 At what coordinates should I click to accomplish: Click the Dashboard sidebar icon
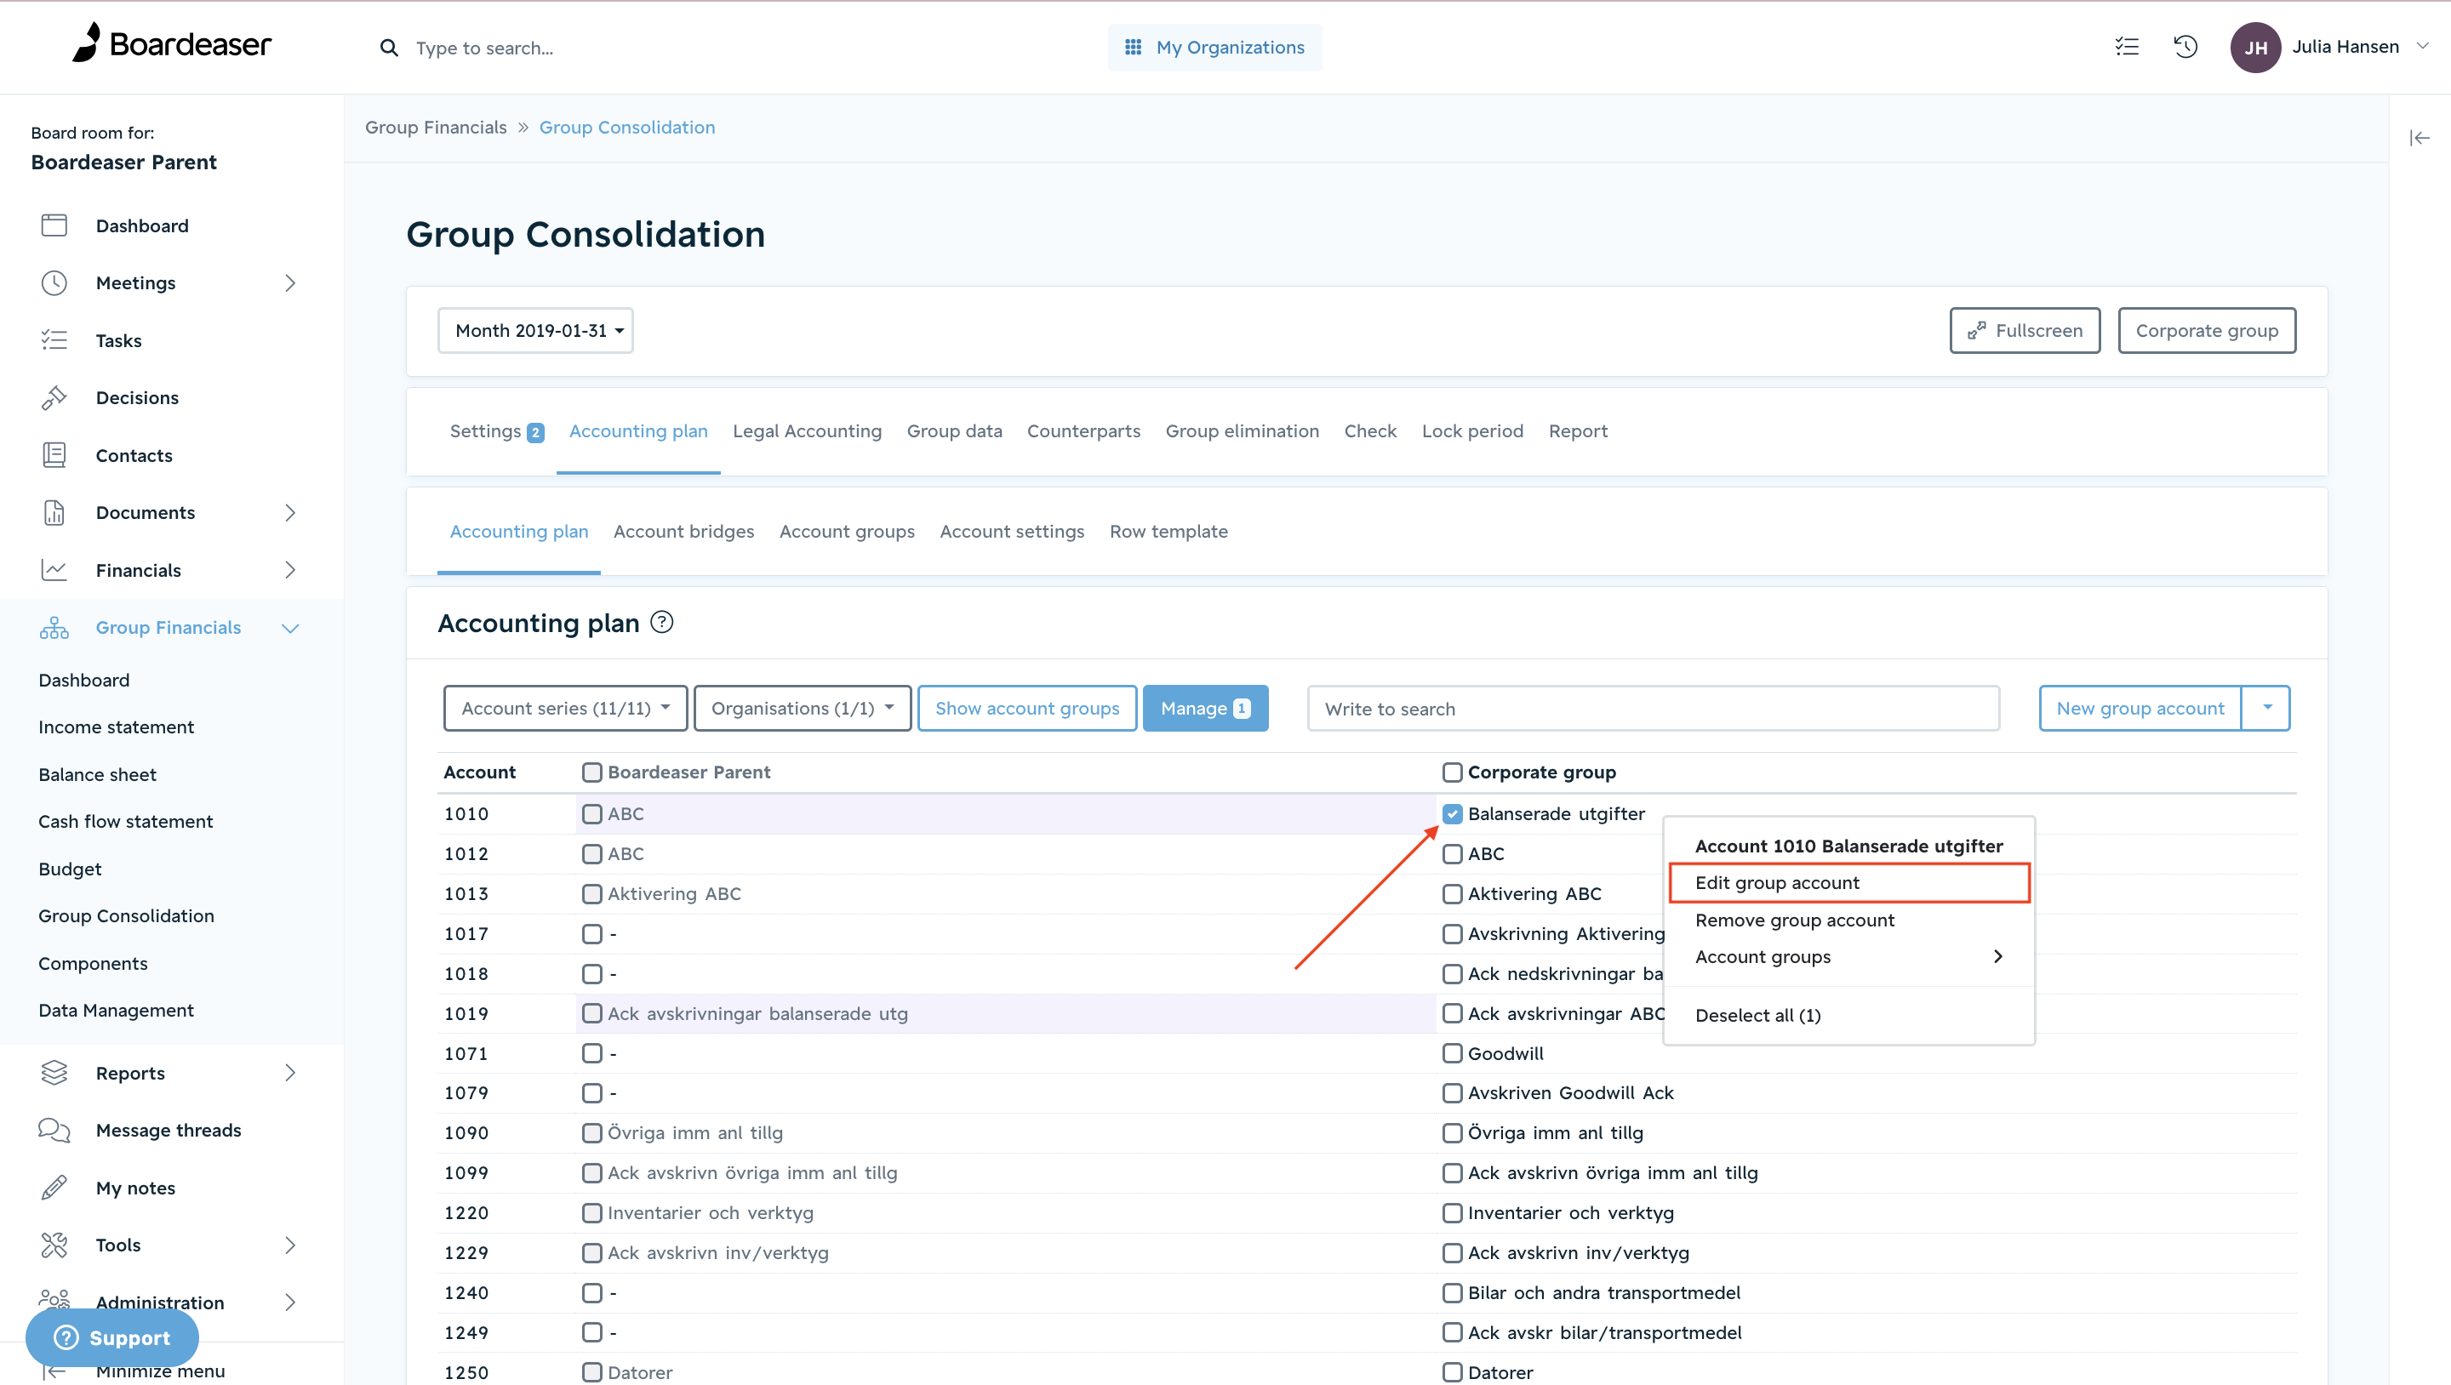[x=54, y=225]
